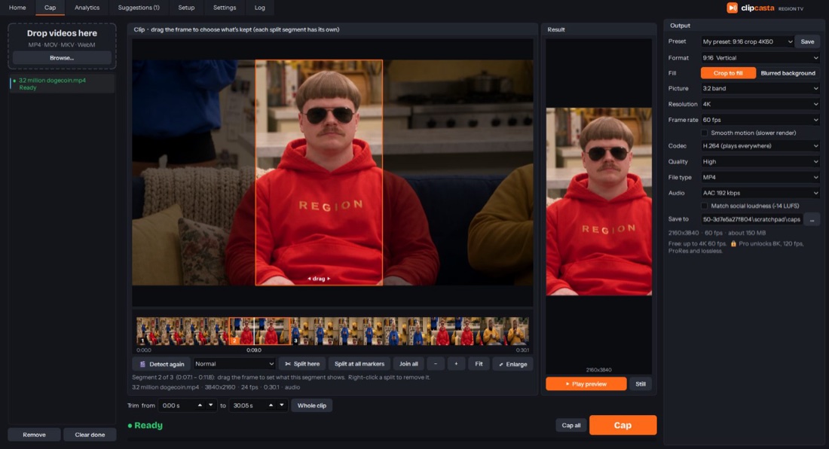Select the Cap tab
829x449 pixels.
point(50,8)
